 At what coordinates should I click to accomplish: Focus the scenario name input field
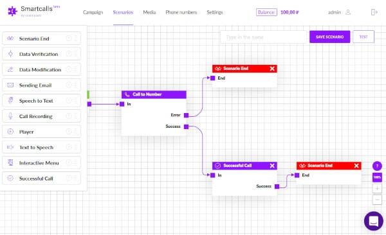pyautogui.click(x=263, y=37)
